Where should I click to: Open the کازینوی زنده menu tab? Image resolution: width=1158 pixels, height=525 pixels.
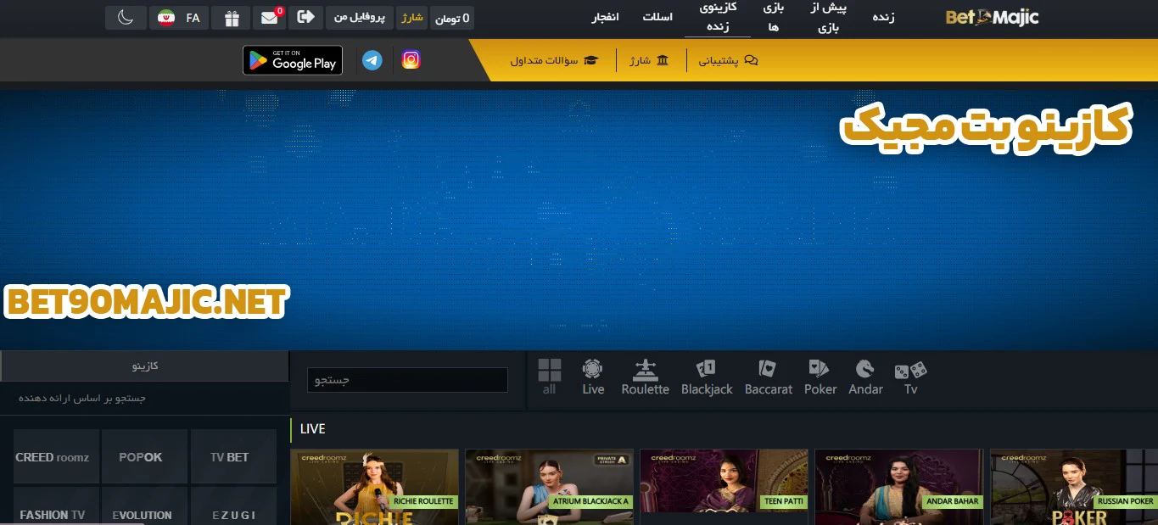717,18
